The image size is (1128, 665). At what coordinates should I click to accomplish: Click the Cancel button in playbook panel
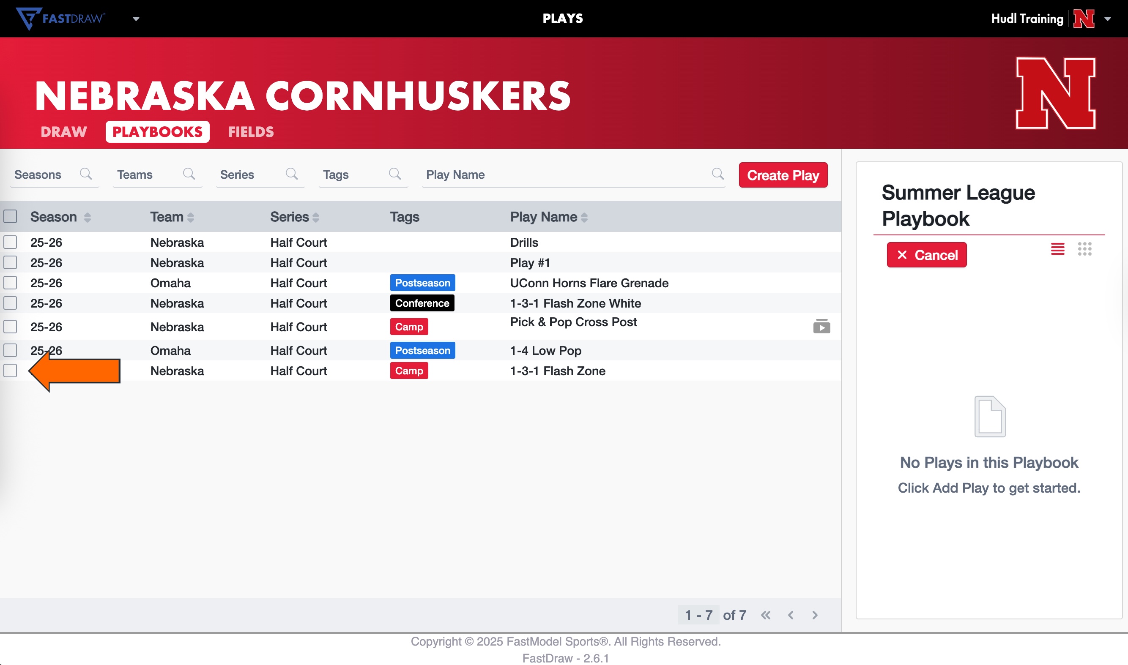(927, 255)
